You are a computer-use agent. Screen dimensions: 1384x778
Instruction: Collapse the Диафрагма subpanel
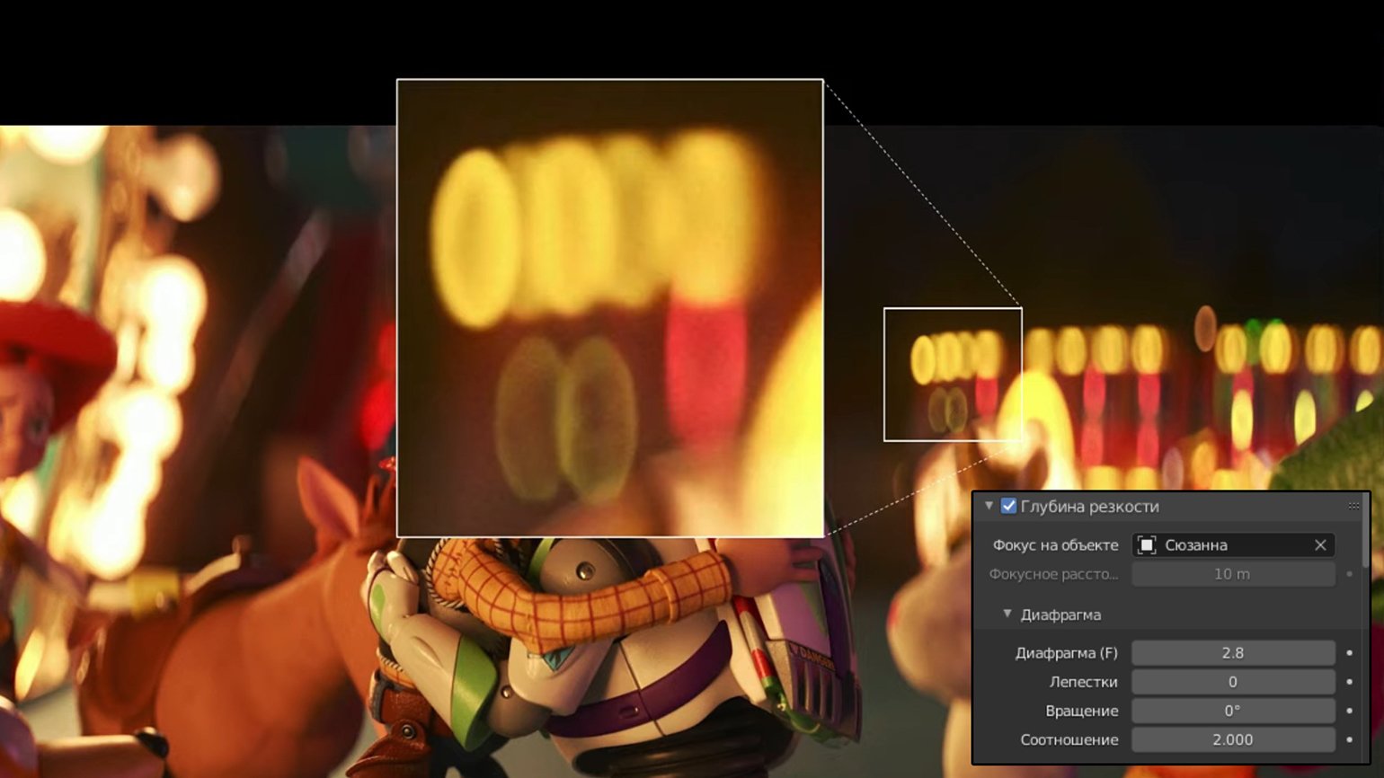click(1007, 614)
